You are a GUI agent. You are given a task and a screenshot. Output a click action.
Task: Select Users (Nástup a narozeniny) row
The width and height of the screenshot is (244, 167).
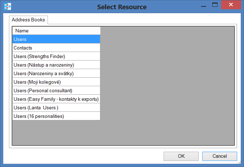tap(56, 65)
